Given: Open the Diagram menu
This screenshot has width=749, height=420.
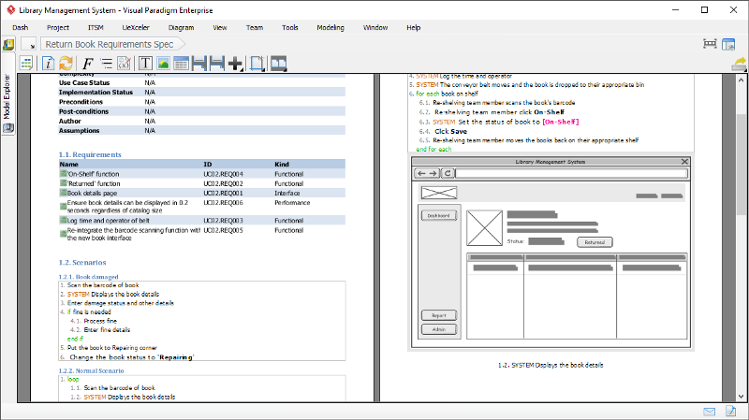Looking at the screenshot, I should [x=181, y=28].
